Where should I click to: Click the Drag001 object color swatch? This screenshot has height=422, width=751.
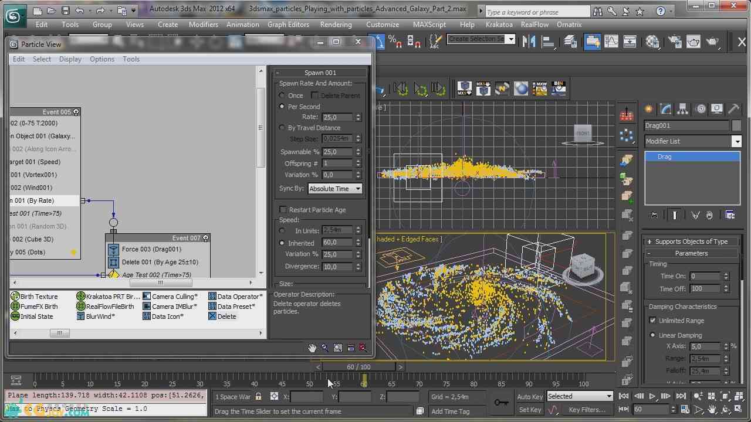(x=737, y=125)
